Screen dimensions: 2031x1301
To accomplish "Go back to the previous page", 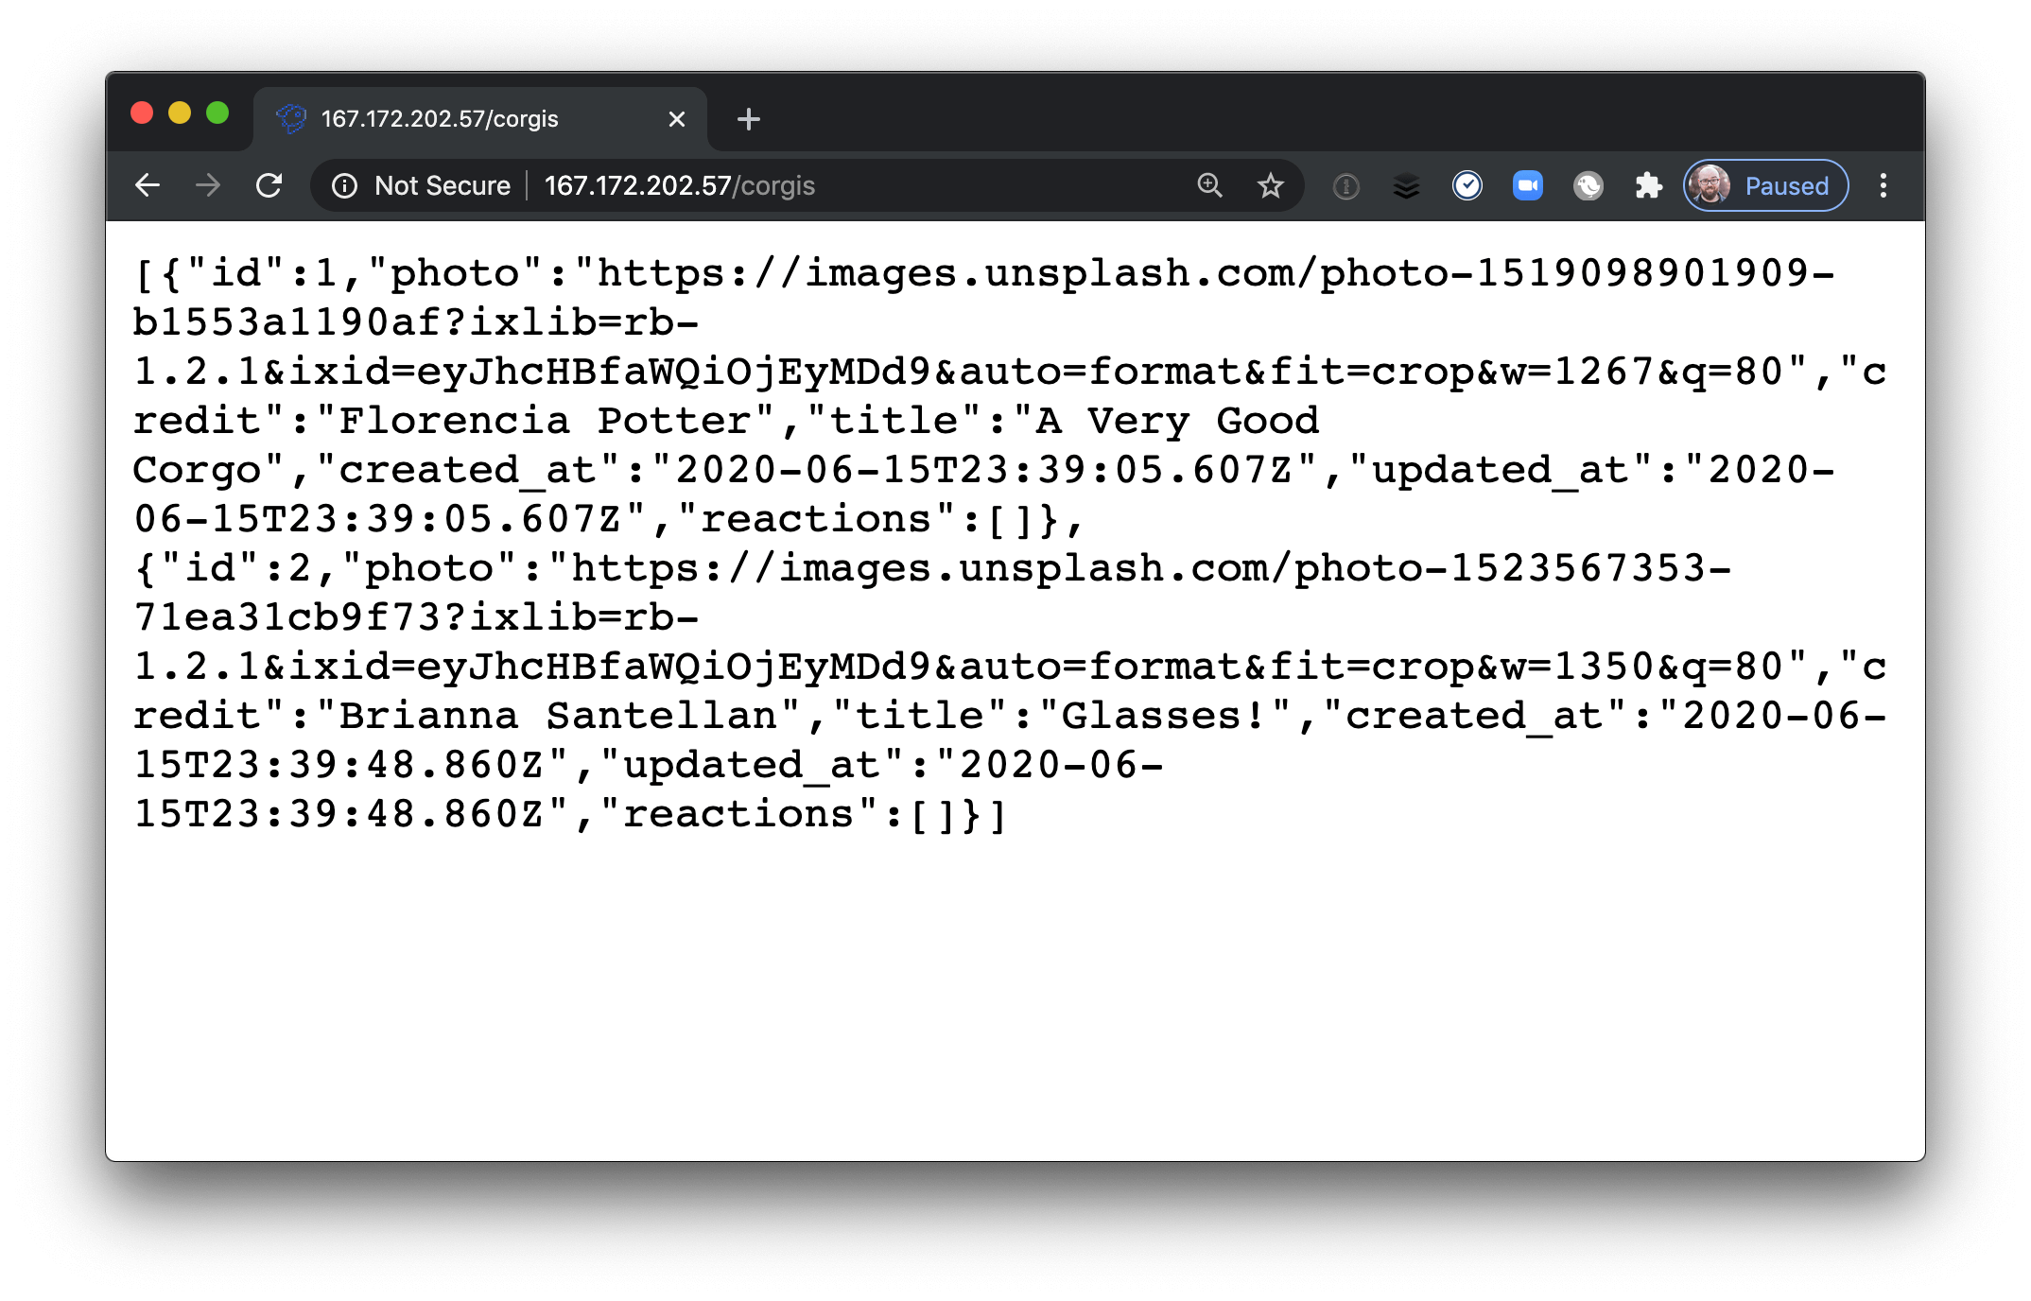I will (x=148, y=186).
